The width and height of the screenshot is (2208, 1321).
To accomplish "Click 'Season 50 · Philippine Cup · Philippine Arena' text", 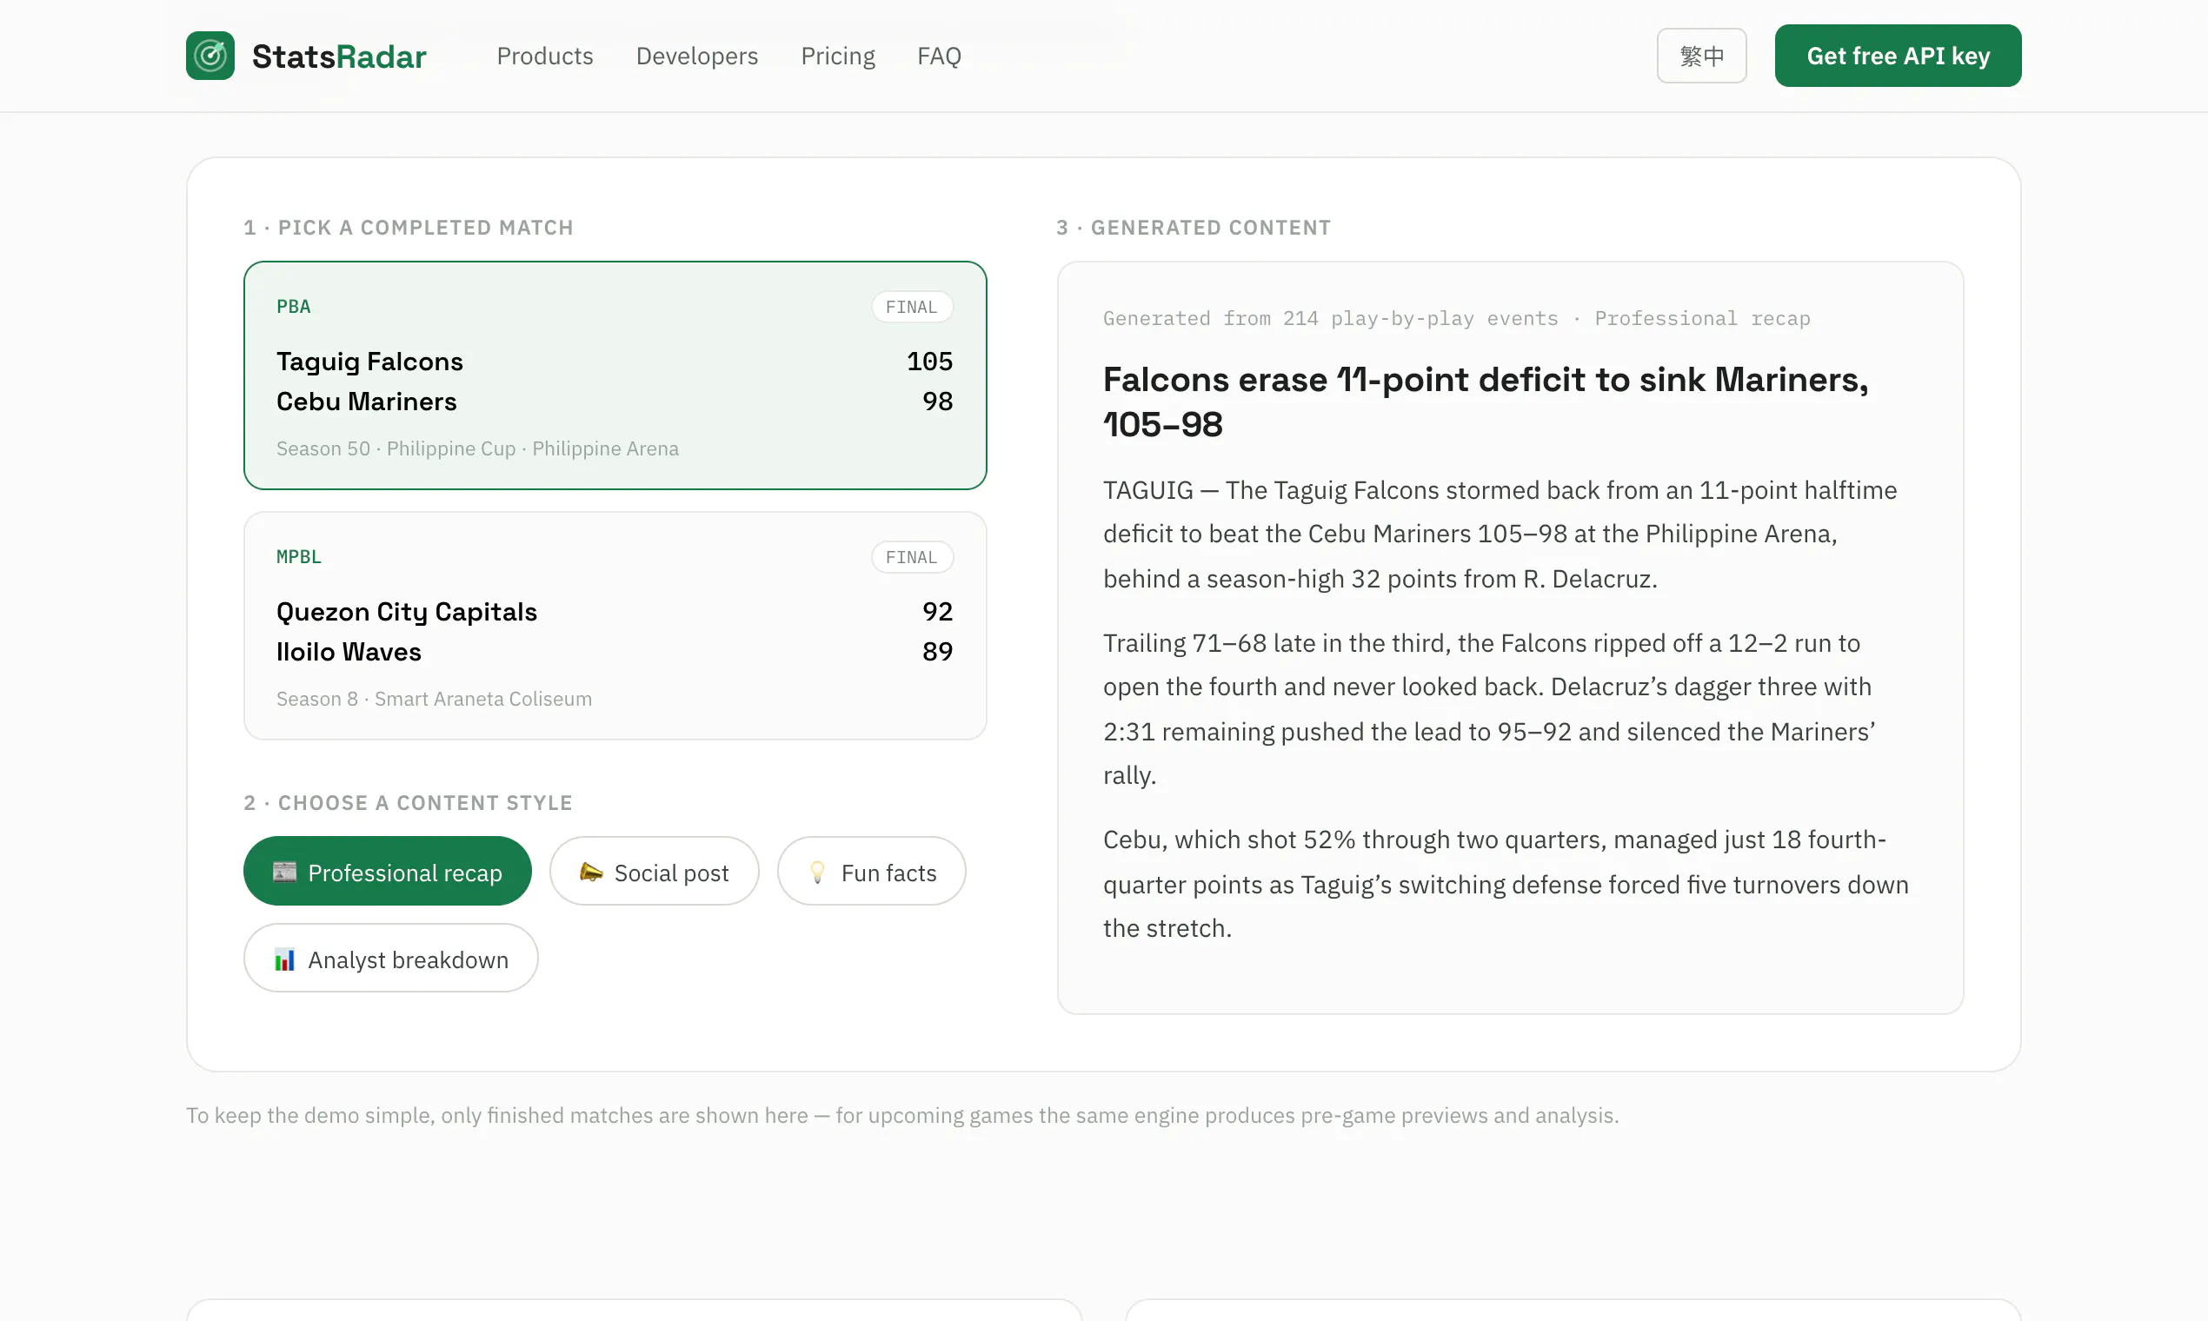I will [x=477, y=448].
